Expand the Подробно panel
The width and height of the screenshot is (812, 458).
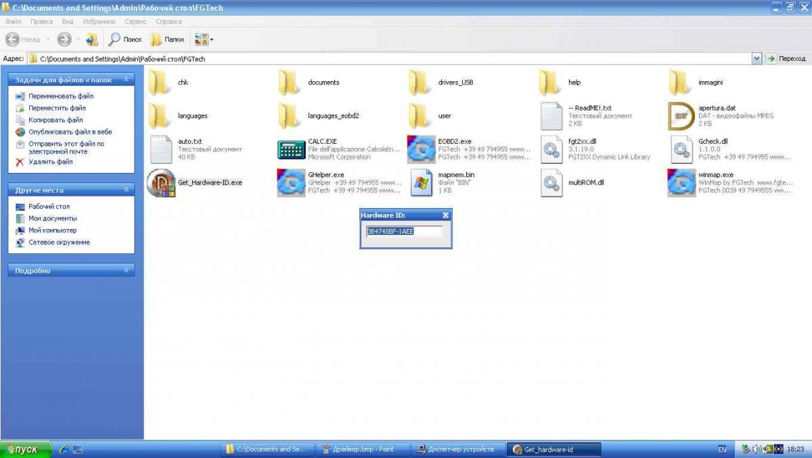click(126, 270)
